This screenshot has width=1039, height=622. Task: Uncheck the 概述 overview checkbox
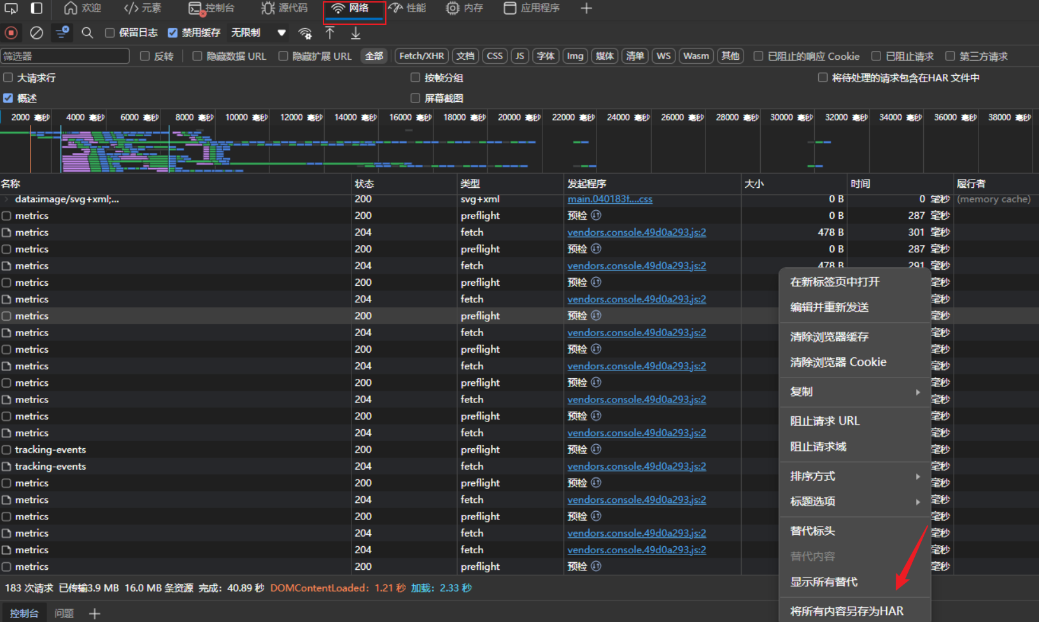click(8, 98)
